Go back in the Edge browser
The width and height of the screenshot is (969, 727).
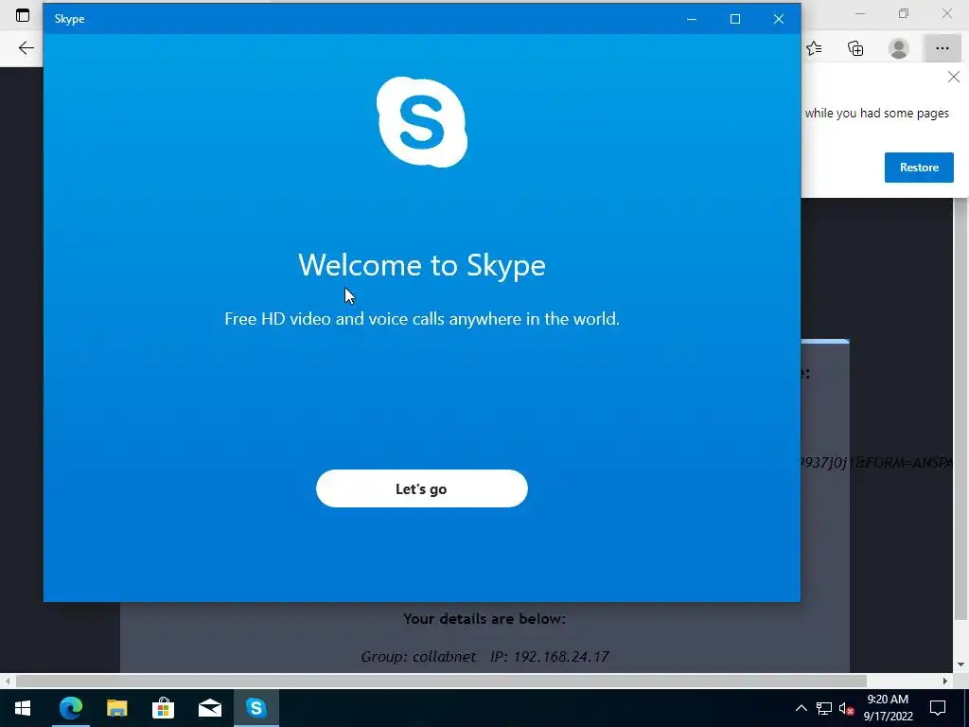pyautogui.click(x=26, y=48)
